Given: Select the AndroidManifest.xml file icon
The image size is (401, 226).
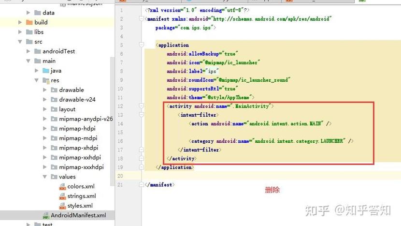Looking at the screenshot, I should [x=46, y=215].
